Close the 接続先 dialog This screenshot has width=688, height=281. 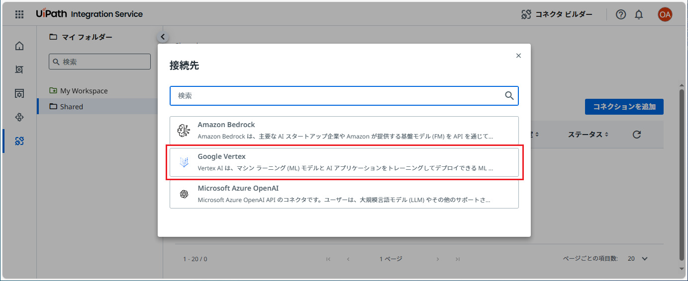click(x=518, y=56)
